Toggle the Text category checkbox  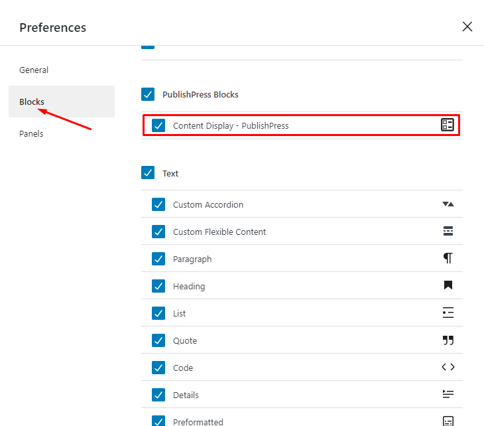pos(148,173)
